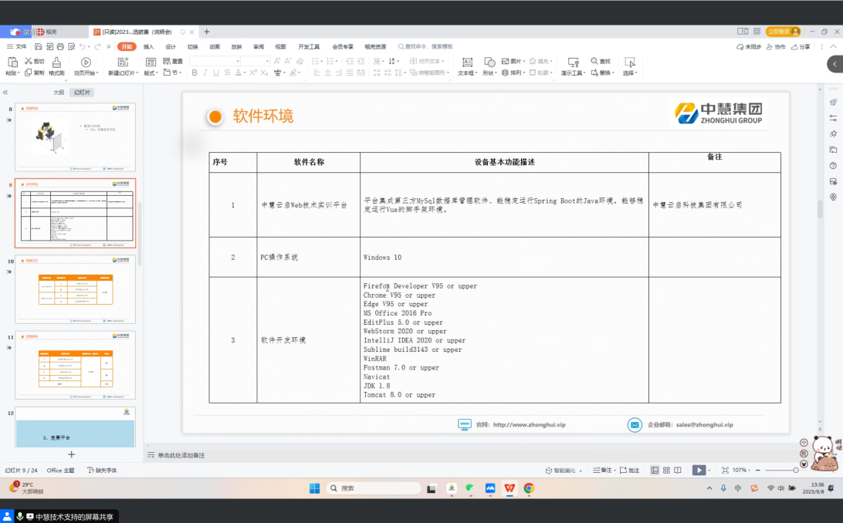Click the 智能美化 button in status bar
This screenshot has height=523, width=843.
coord(564,471)
